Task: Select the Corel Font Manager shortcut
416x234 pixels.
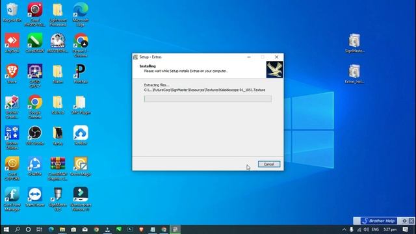Action: pyautogui.click(x=12, y=199)
